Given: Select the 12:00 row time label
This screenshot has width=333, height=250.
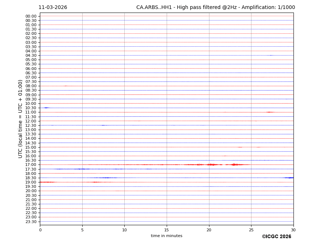Looking at the screenshot, I should (31, 121).
